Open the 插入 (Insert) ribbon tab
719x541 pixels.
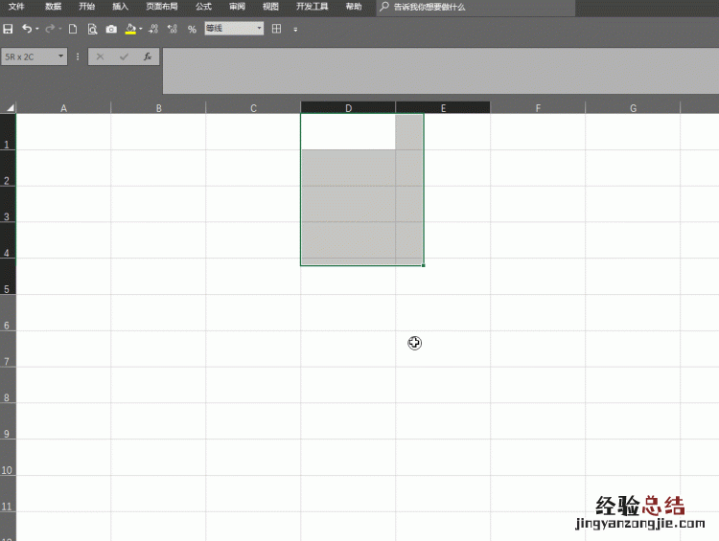[x=120, y=7]
